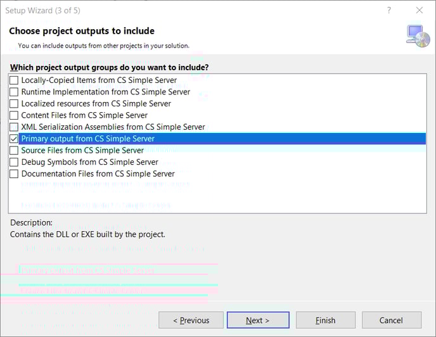Check the Content Files checkbox
The image size is (436, 337).
[15, 115]
